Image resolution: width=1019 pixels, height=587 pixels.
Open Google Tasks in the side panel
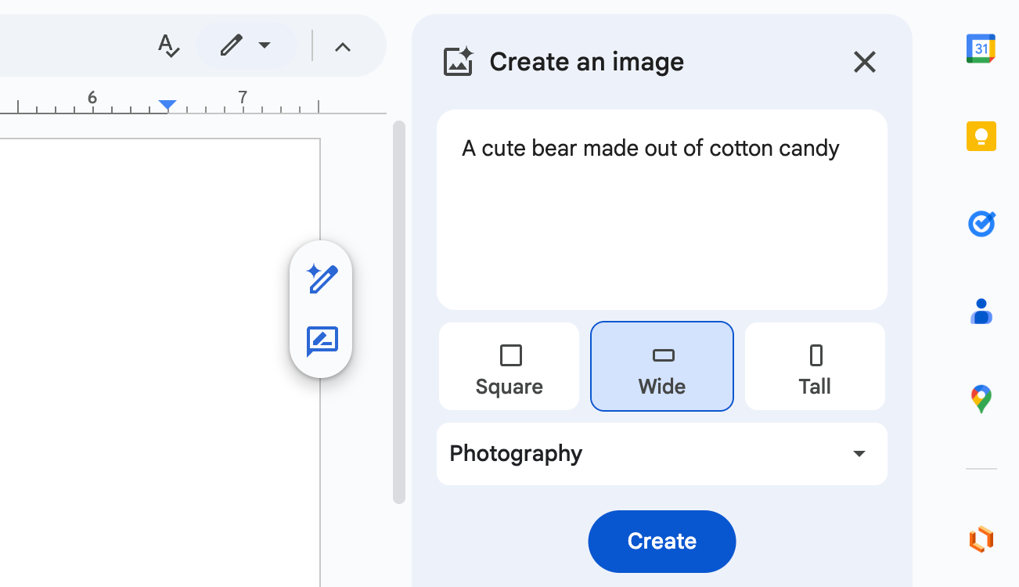point(981,225)
